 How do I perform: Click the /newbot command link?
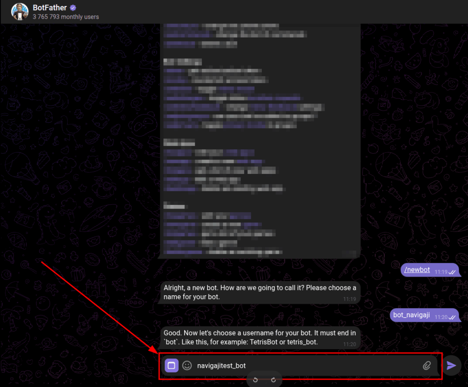[417, 270]
